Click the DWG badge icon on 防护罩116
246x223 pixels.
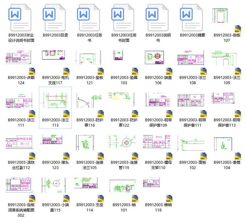pyautogui.click(x=101, y=114)
